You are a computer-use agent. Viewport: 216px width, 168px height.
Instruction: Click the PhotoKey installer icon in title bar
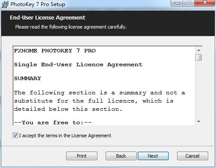pos(5,4)
